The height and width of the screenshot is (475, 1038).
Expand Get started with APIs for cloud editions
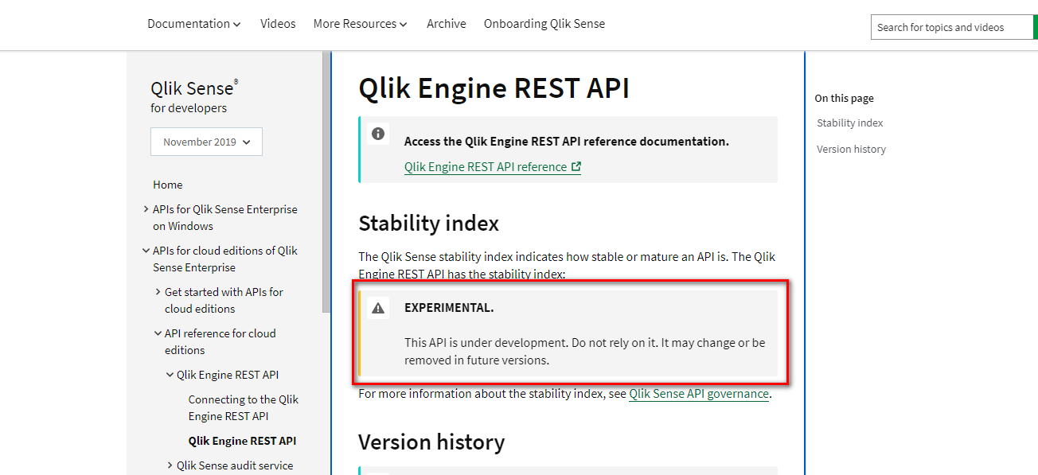tap(158, 292)
